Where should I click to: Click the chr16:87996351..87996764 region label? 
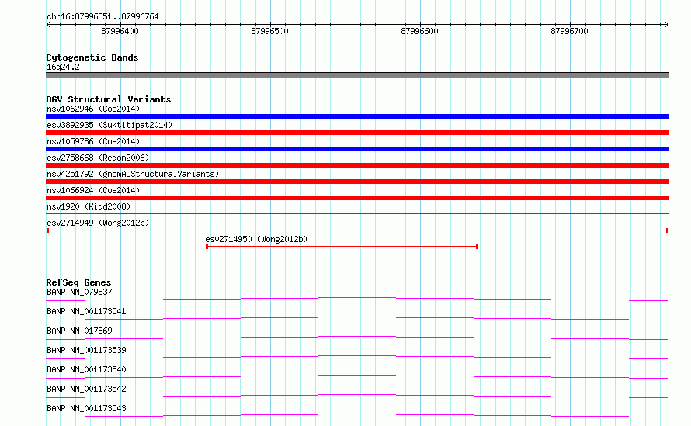pos(102,17)
